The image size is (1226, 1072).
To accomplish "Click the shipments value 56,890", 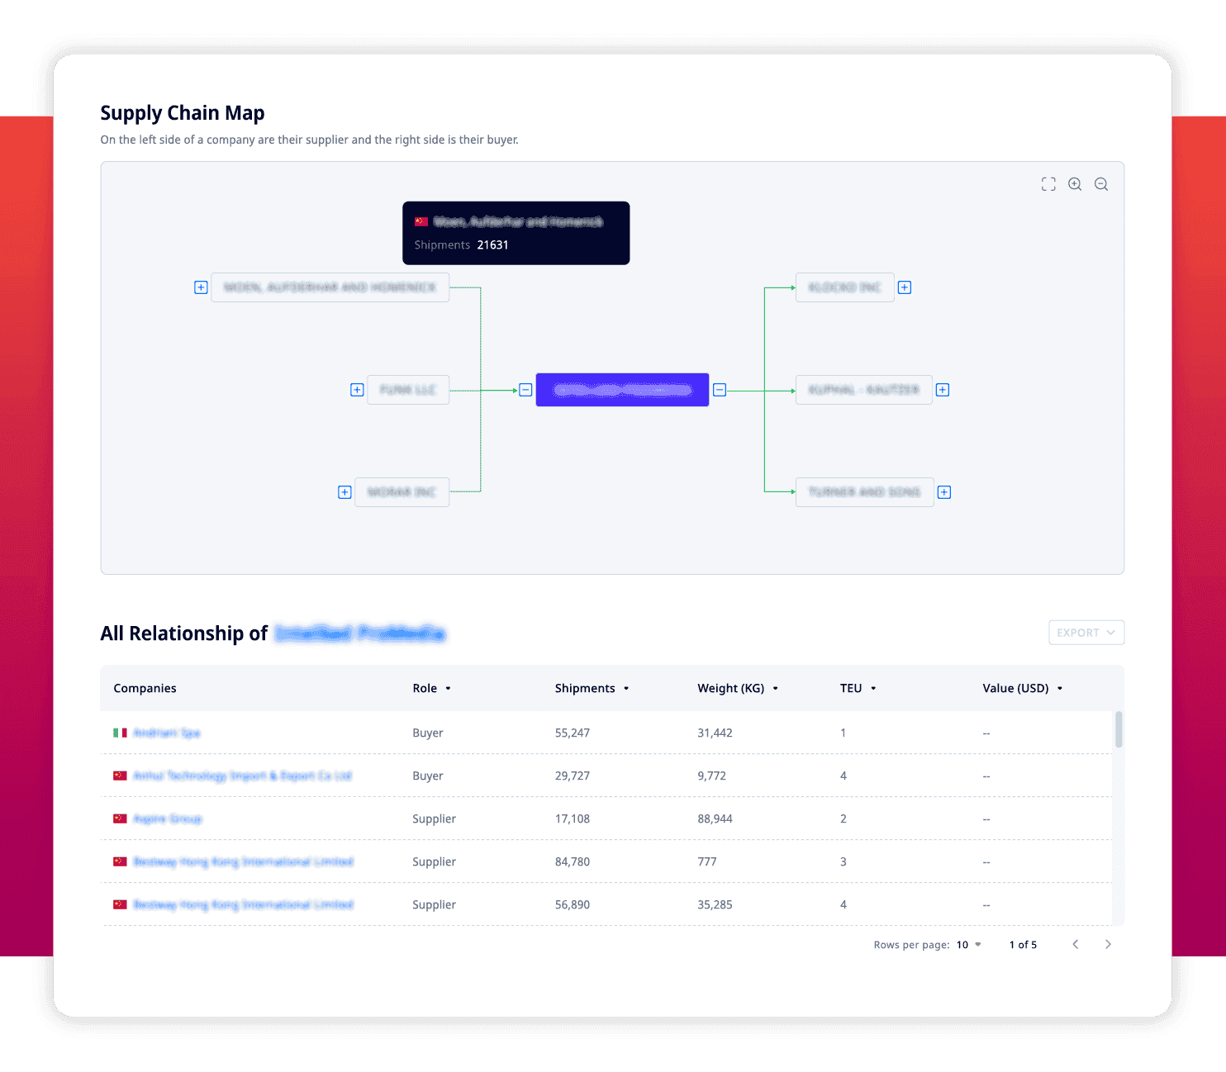I will click(x=573, y=904).
